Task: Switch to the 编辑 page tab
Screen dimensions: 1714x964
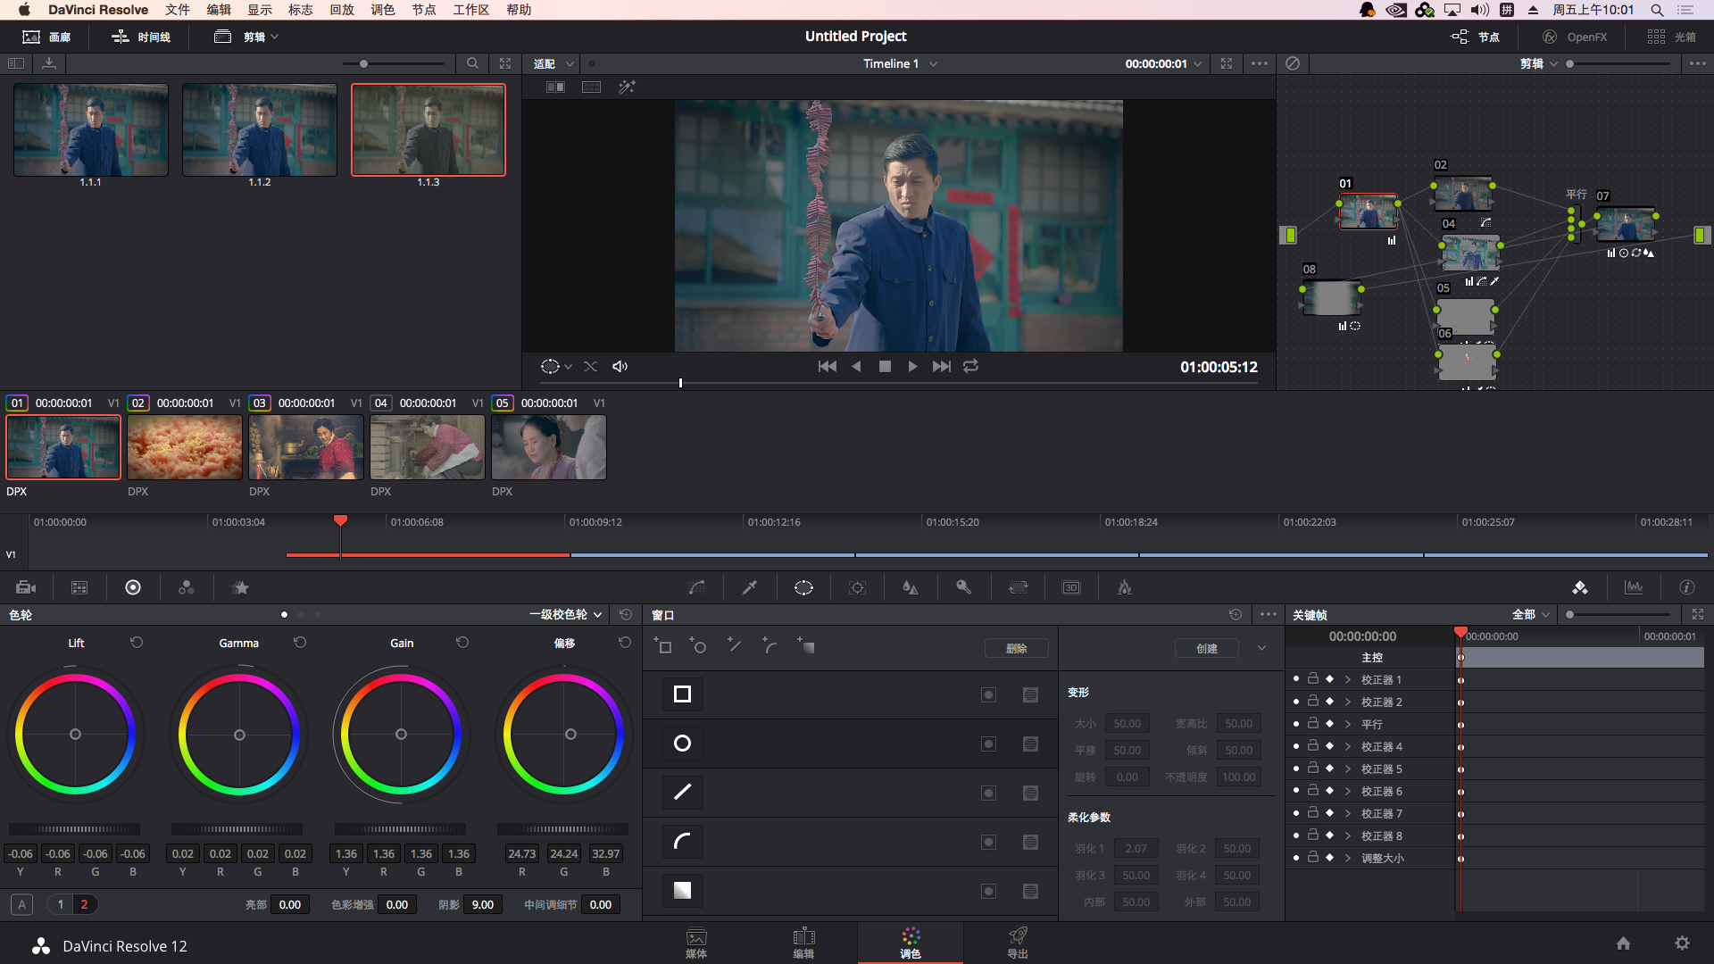Action: 803,943
